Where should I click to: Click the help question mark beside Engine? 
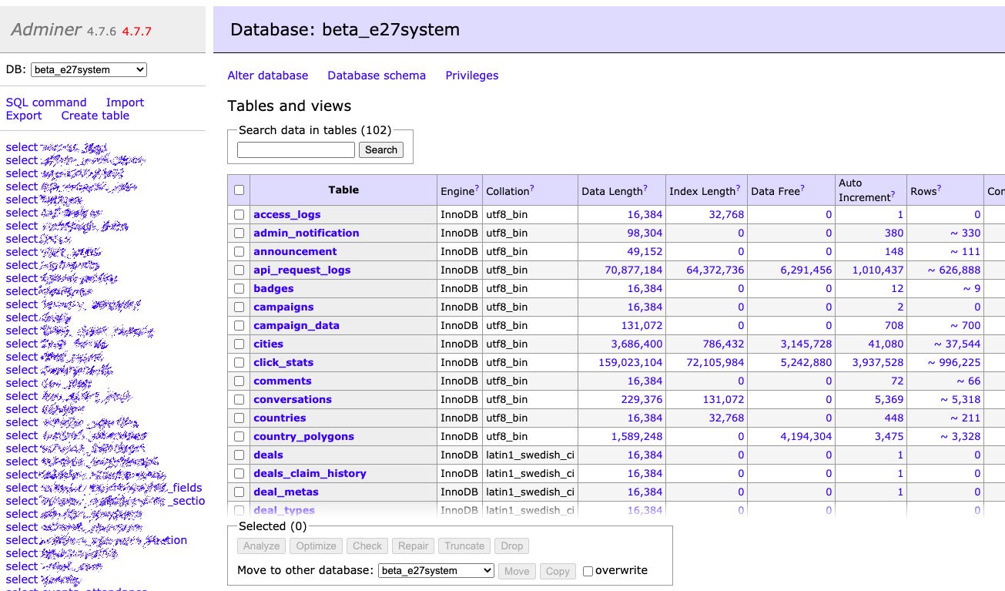click(x=477, y=189)
